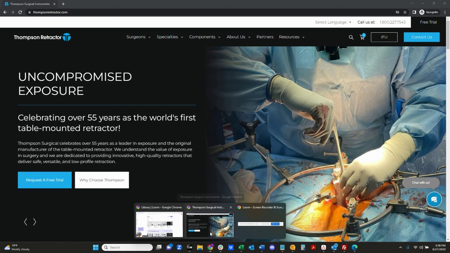Viewport: 450px width, 253px height.
Task: Open File Explorer from taskbar
Action: [200, 247]
